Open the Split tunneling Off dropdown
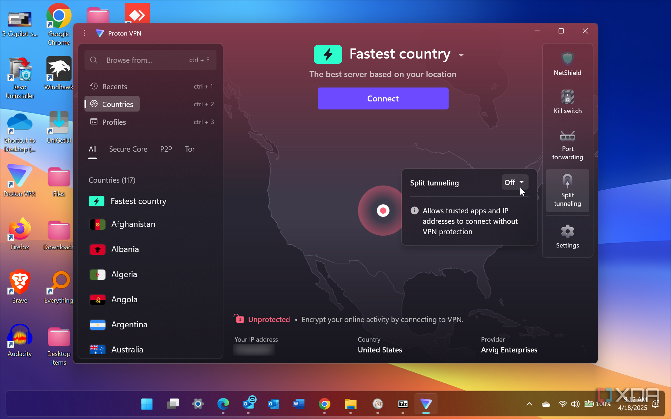This screenshot has width=671, height=419. point(515,182)
